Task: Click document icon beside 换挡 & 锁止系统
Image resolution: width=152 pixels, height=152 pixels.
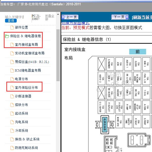Action: [x=12, y=139]
